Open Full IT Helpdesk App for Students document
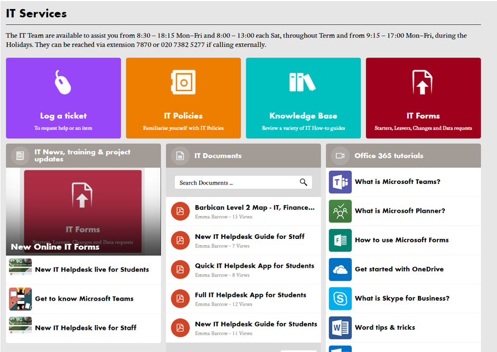 251,295
